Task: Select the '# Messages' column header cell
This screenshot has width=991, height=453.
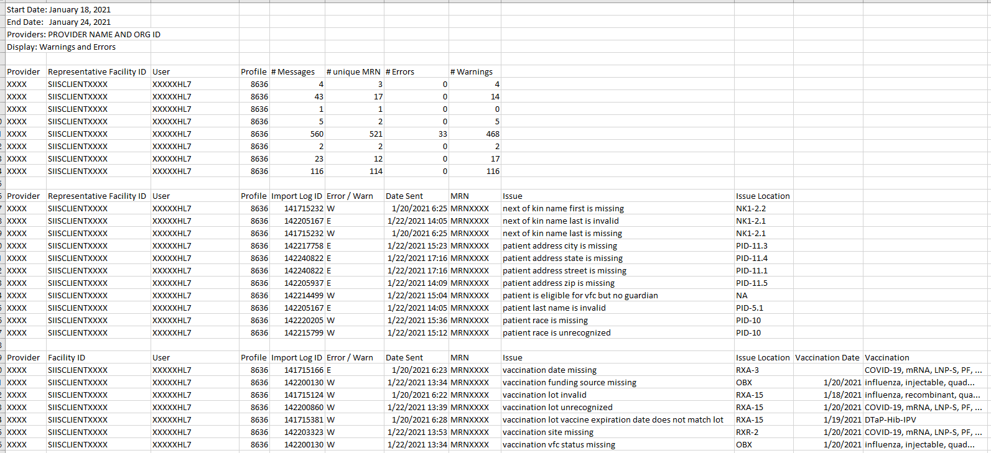Action: click(x=297, y=72)
